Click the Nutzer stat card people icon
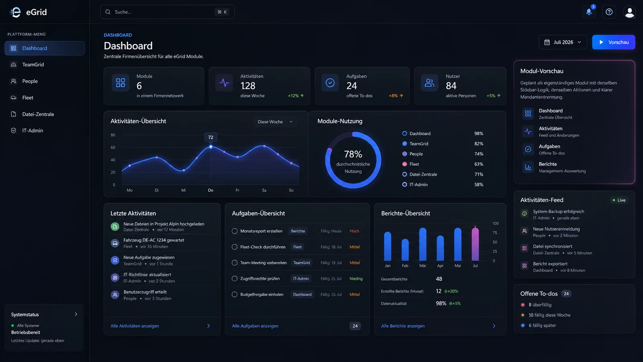643x362 pixels. coord(430,83)
